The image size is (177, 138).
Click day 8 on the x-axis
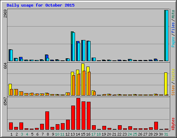(48, 134)
